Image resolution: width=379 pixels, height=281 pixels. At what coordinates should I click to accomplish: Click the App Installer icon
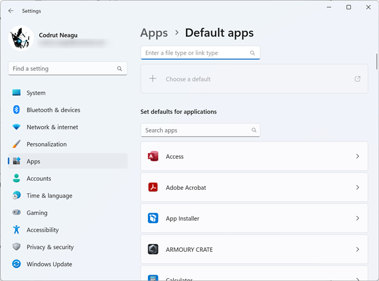click(153, 218)
